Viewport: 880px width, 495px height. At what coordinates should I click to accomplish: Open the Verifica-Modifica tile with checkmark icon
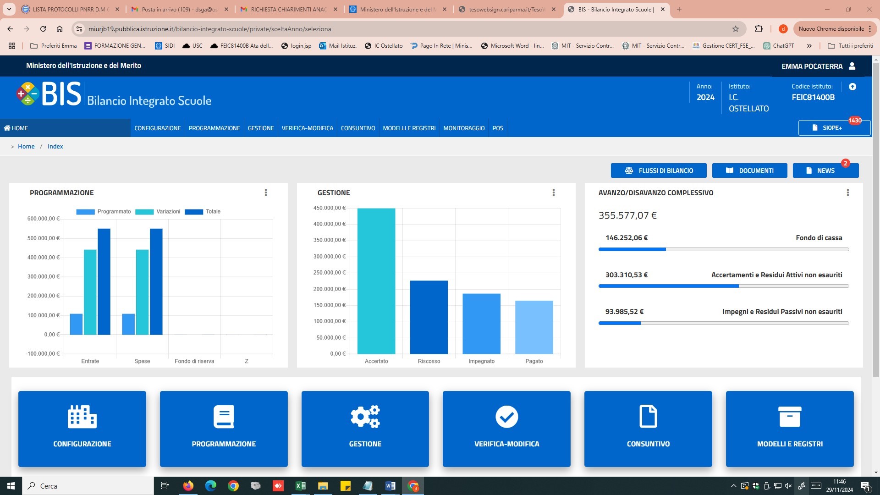[x=506, y=429]
